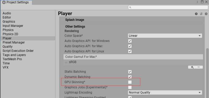Open TextMesh Pro settings category
Screen dimensions: 209x98
click(x=12, y=59)
